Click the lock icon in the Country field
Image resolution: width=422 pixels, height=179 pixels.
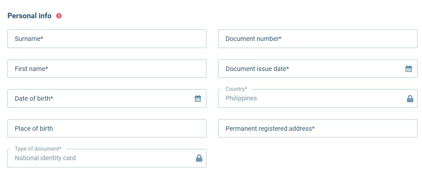pos(410,98)
